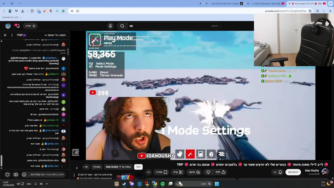Like the video (172 likes)
This screenshot has width=334, height=188.
point(220,172)
